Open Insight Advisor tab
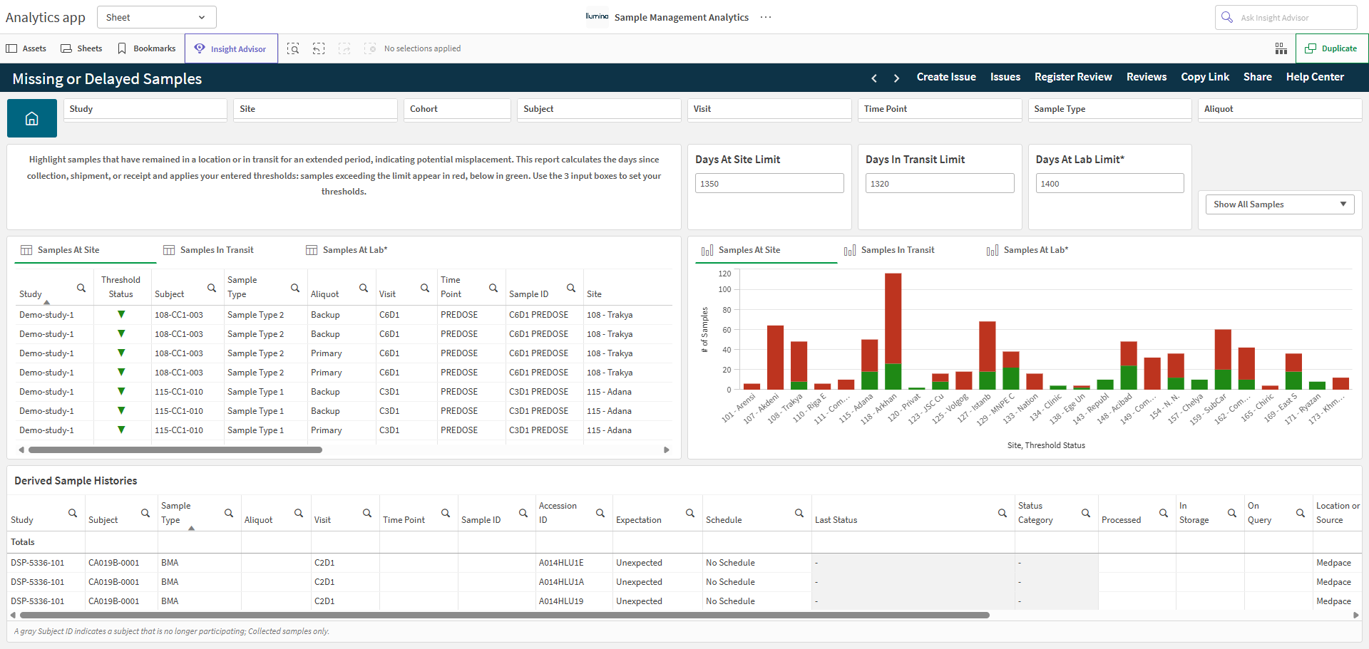 (x=231, y=48)
